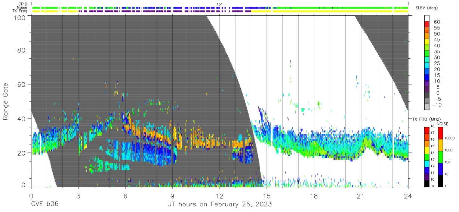Click the 60 label on ELEV colorbar

(x=437, y=22)
